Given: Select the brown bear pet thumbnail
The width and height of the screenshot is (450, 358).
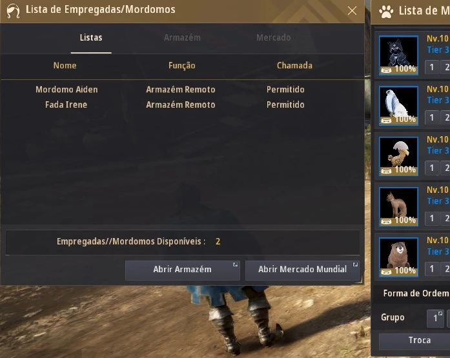Looking at the screenshot, I should tap(398, 257).
